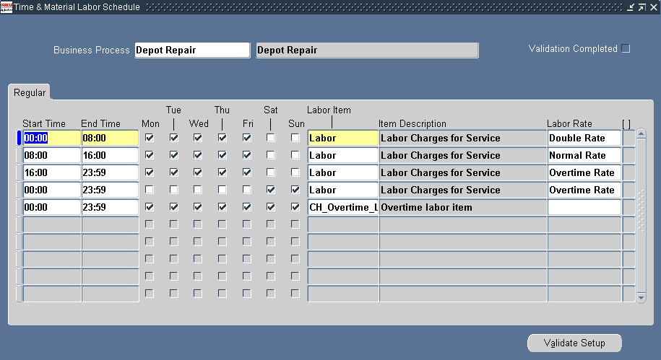Minimize the Labor Schedule window
The image size is (661, 360).
click(630, 7)
